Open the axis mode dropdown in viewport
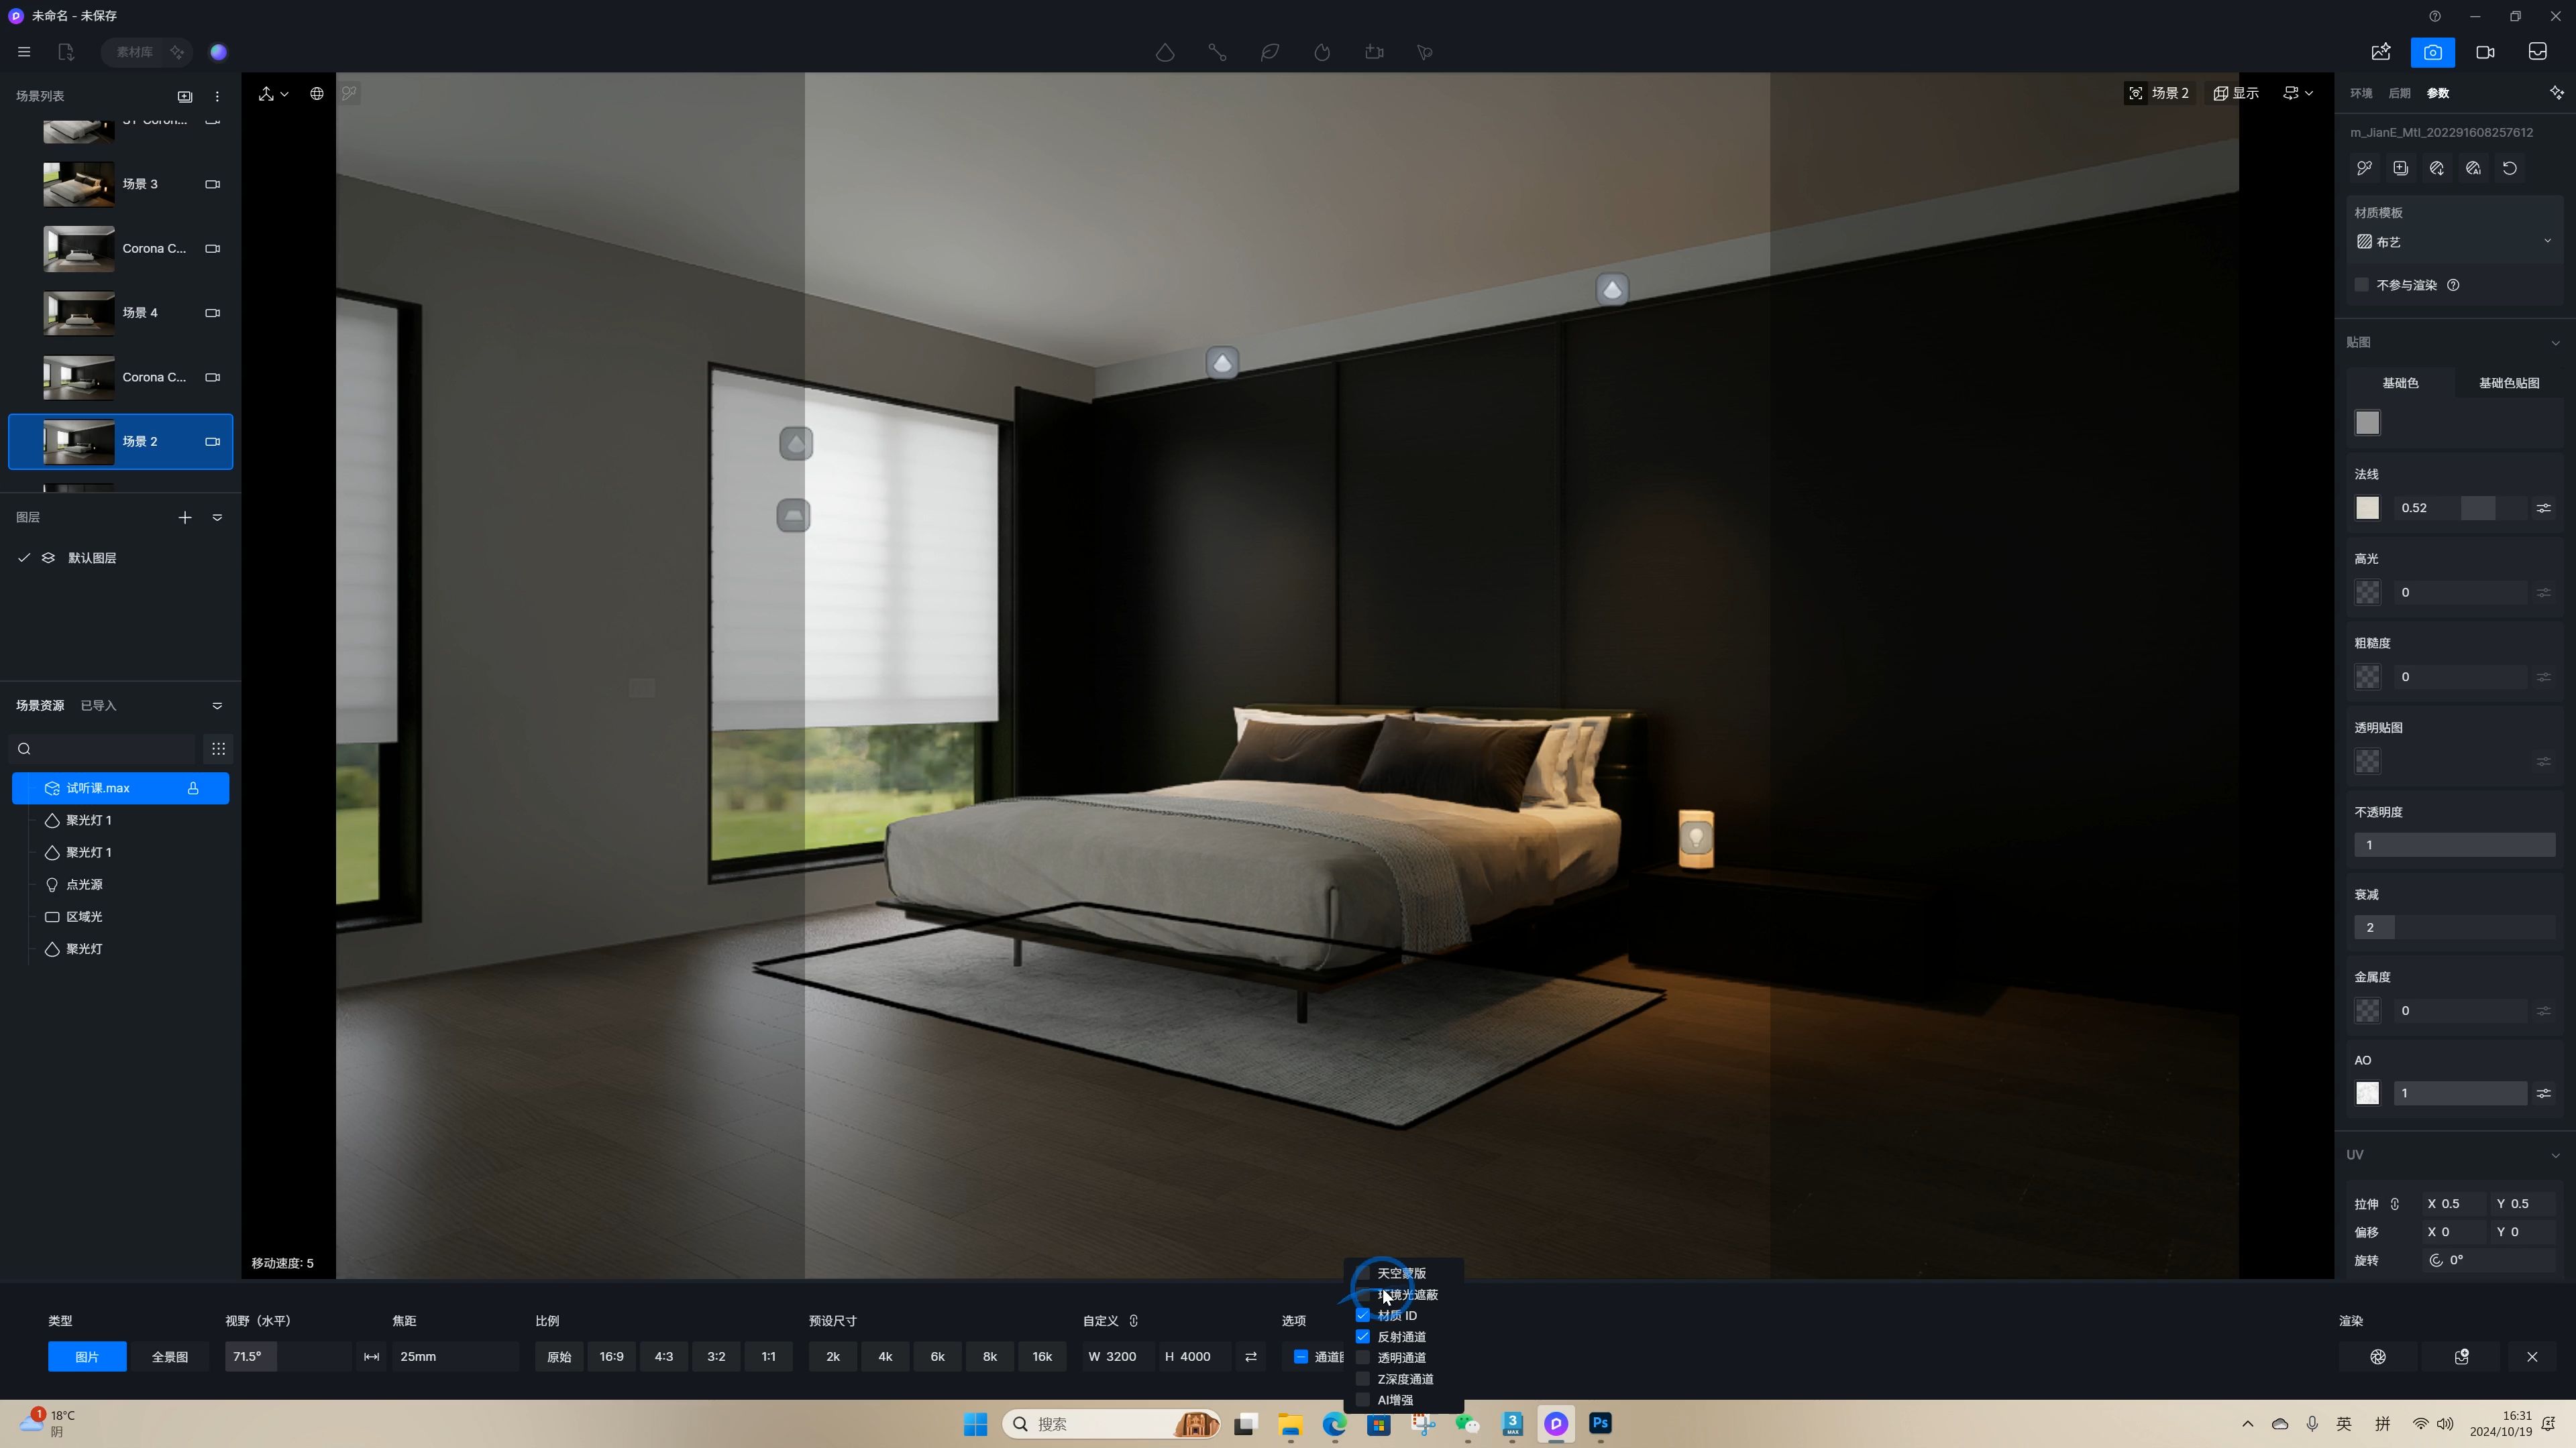Image resolution: width=2576 pixels, height=1448 pixels. [x=273, y=94]
